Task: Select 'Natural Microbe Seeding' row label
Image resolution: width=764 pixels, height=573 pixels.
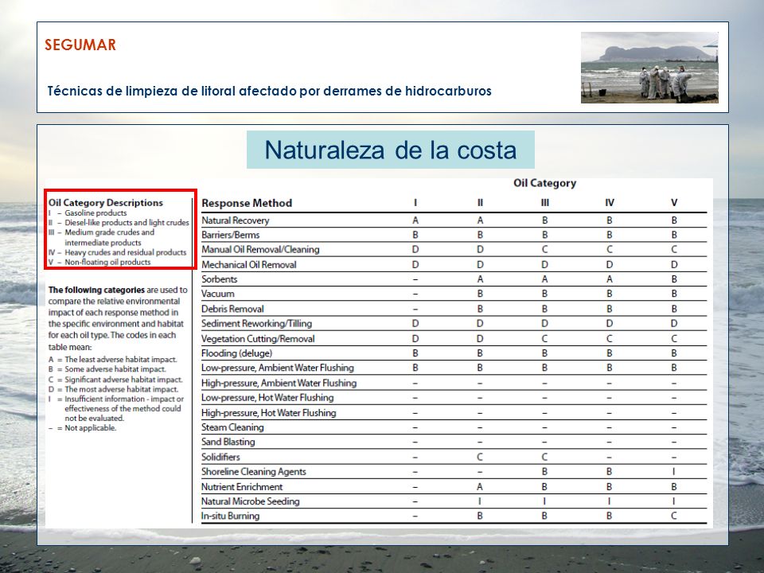Action: point(251,501)
